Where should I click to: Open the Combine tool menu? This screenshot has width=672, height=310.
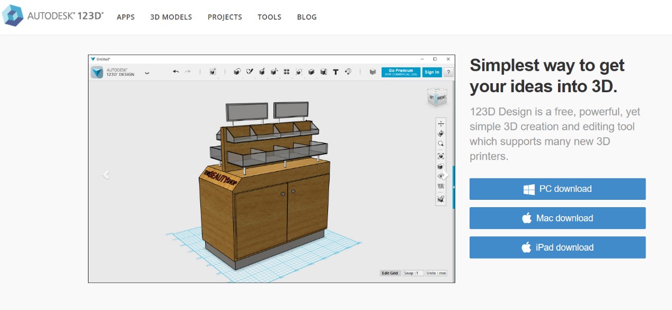[311, 72]
